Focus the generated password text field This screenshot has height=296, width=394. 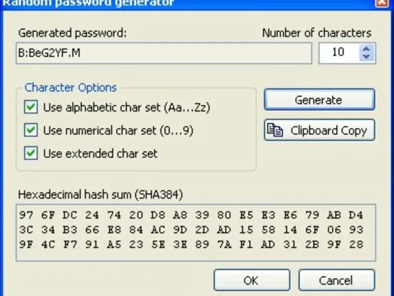[x=164, y=53]
